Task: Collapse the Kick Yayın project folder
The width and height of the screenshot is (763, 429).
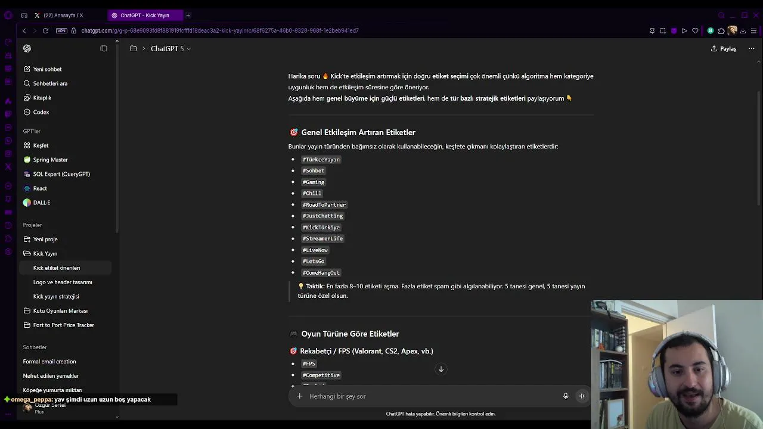Action: 45,254
